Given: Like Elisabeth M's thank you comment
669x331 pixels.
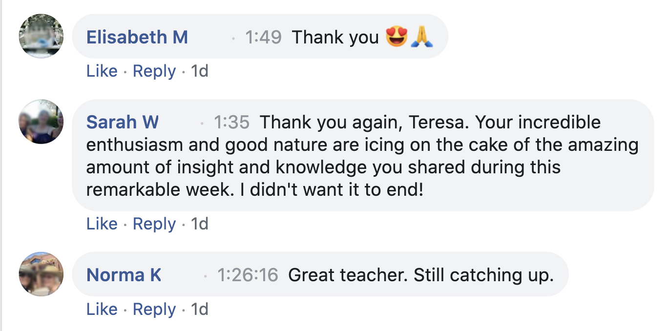Looking at the screenshot, I should tap(102, 71).
